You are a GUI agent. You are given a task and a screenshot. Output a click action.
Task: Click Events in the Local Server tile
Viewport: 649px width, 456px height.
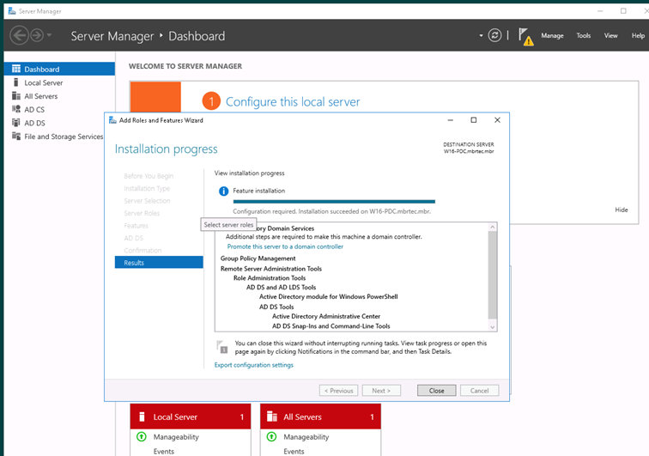point(164,452)
